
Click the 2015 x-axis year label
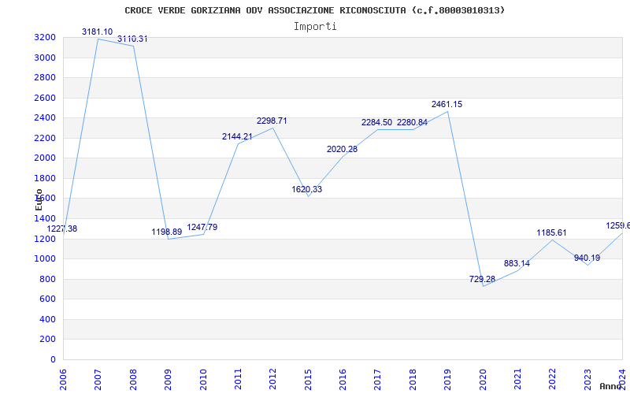click(308, 379)
